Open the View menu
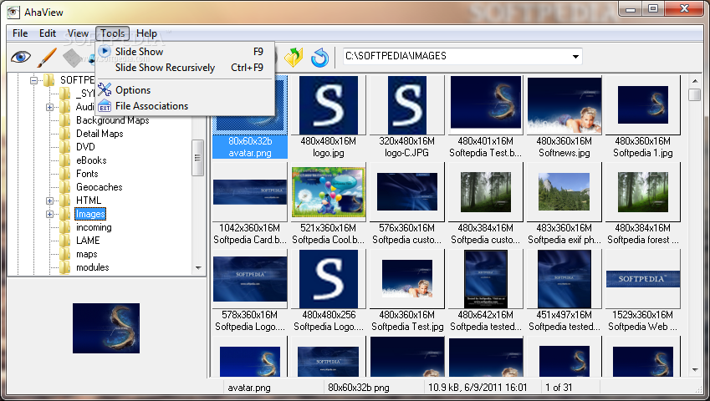This screenshot has height=401, width=710. (x=78, y=33)
